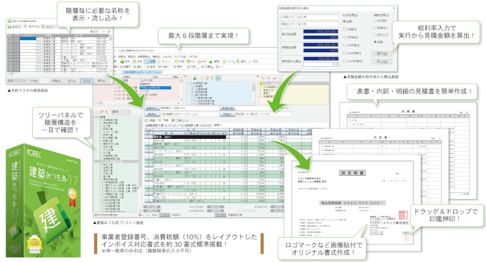Click the 階層 toolbar button in main window
This screenshot has width=486, height=262.
click(150, 61)
